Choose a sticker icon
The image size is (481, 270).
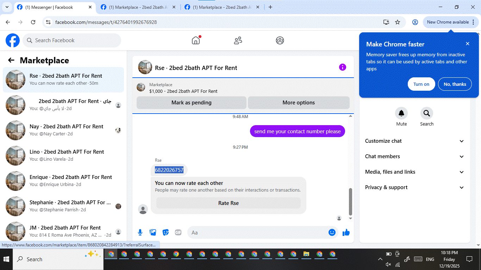coord(165,232)
